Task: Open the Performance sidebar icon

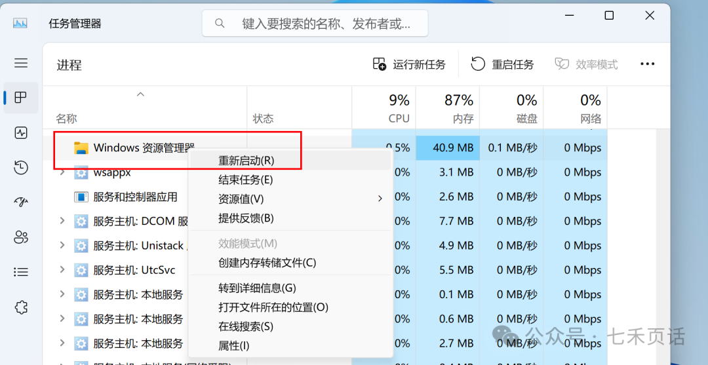Action: (21, 132)
